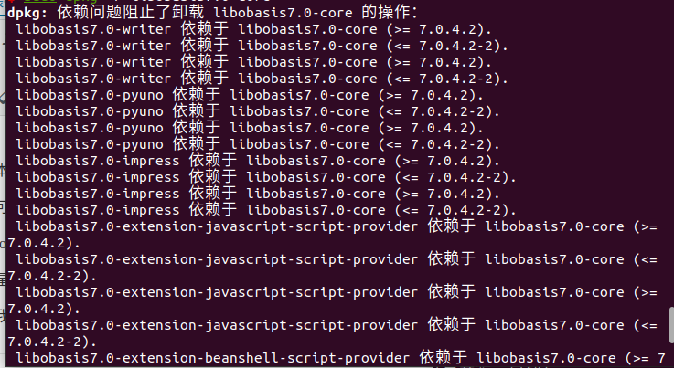Click the last "extension-javascript-script-provider" package name

tap(217, 325)
